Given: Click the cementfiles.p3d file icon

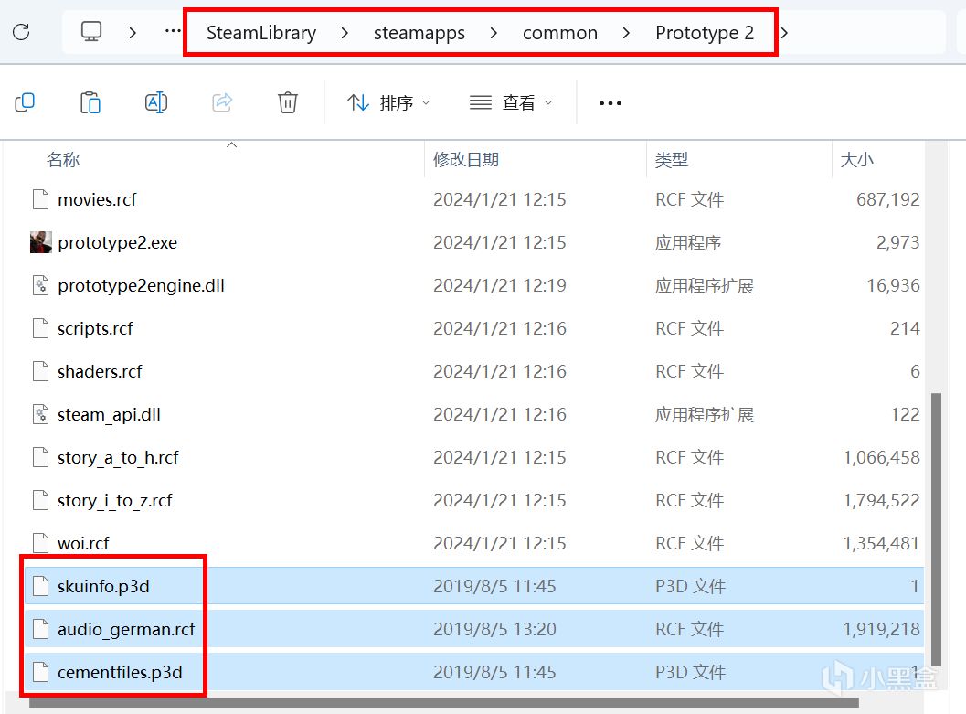Looking at the screenshot, I should (x=40, y=672).
